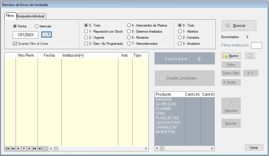The width and height of the screenshot is (269, 156).
Task: Click the Cerrar button
Action: [254, 148]
